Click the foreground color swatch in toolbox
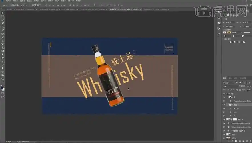The height and width of the screenshot is (143, 252). [2, 88]
